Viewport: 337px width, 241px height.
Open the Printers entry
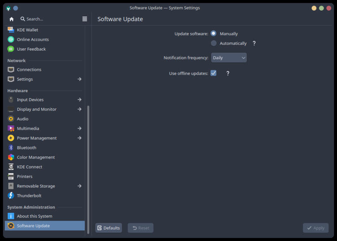pos(45,177)
